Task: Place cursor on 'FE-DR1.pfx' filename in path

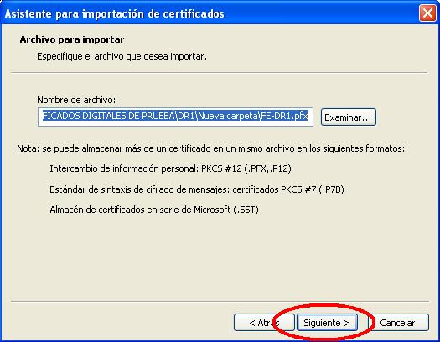Action: click(x=284, y=116)
